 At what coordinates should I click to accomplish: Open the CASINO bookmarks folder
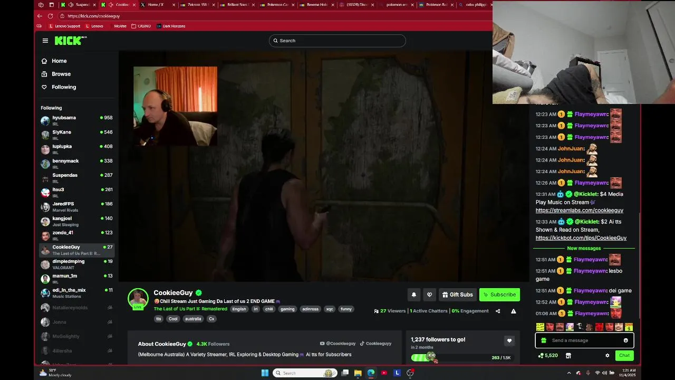[x=141, y=26]
